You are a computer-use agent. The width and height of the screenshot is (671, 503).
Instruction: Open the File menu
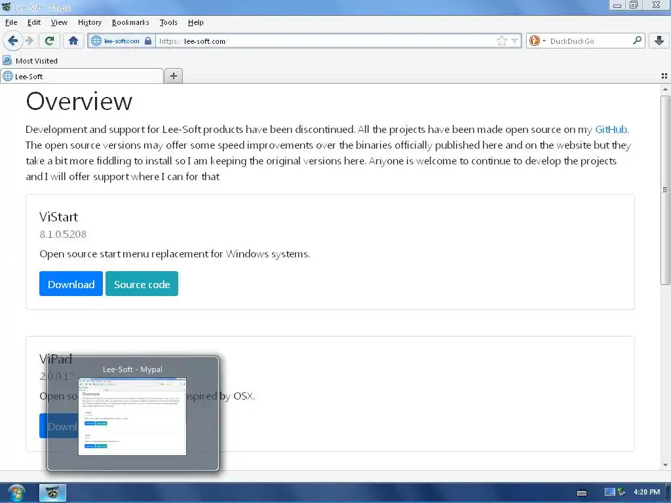[x=11, y=22]
